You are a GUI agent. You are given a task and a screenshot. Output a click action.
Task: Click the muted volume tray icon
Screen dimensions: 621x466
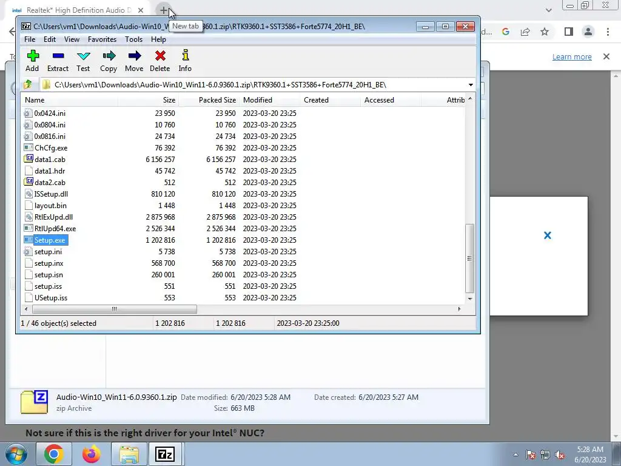560,455
